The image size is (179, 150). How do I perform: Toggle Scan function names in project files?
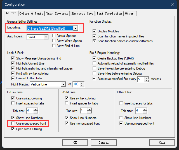click(x=94, y=36)
